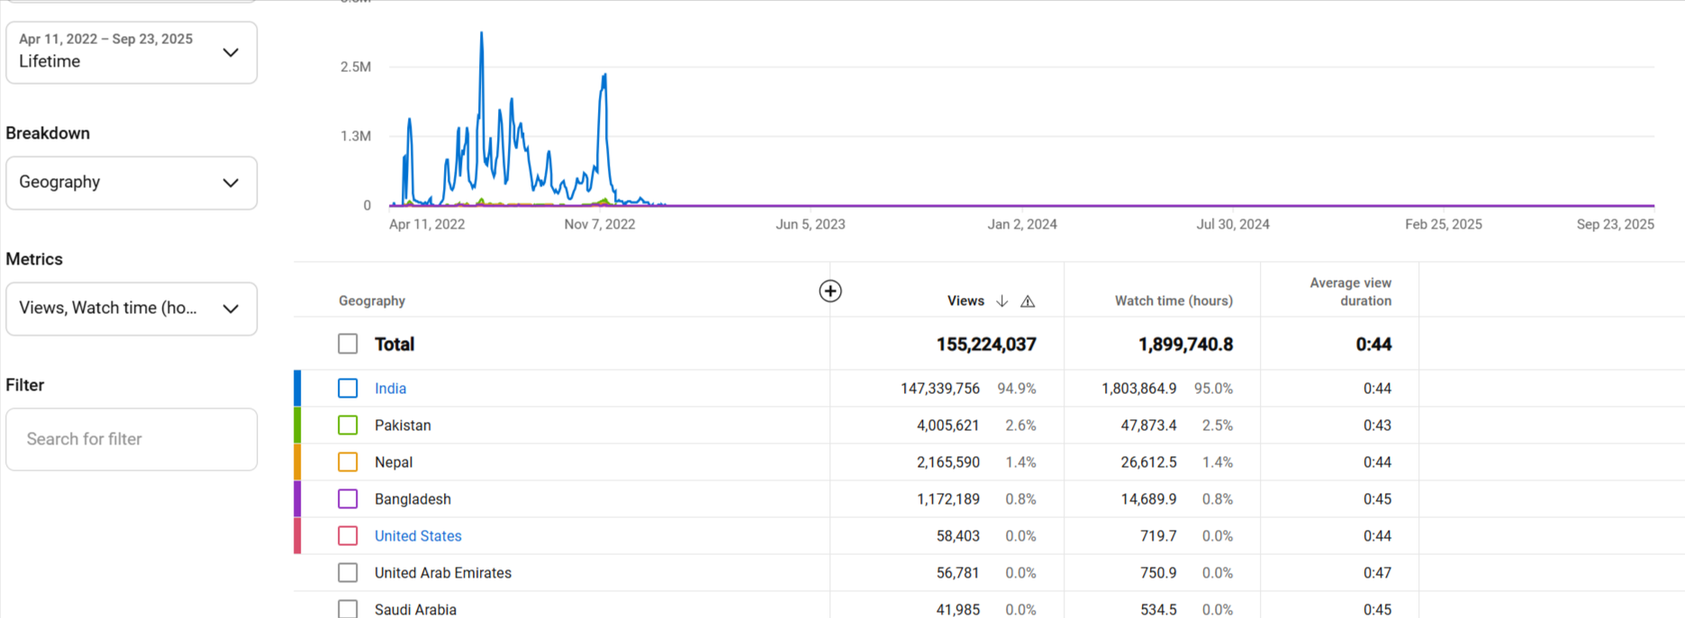The width and height of the screenshot is (1685, 618).
Task: Select the Pakistan row checkbox
Action: click(348, 425)
